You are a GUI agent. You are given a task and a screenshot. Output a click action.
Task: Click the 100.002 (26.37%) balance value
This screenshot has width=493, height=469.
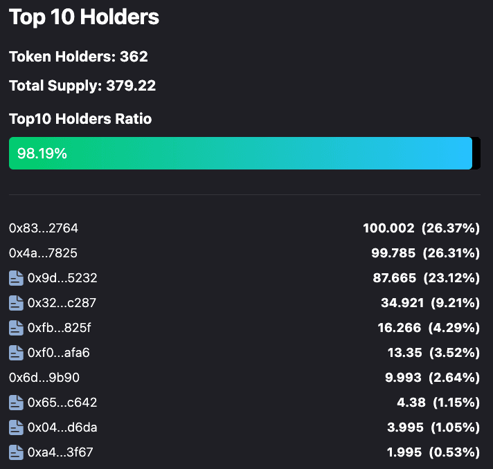pyautogui.click(x=421, y=228)
